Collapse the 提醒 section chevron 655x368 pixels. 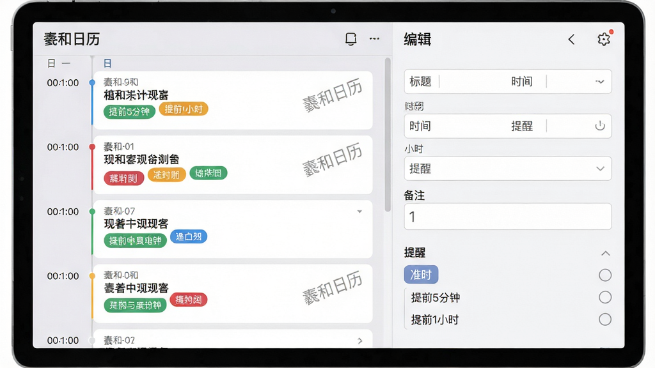pos(605,253)
